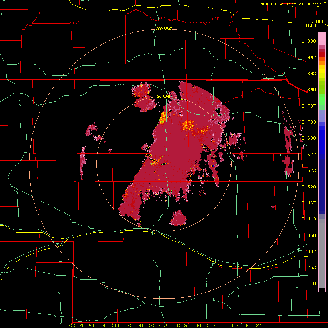
Task: Click the 0.467 scale label
Action: point(309,203)
